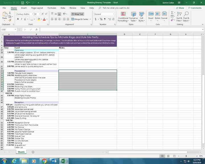Open Cell Styles gallery

(x=142, y=17)
